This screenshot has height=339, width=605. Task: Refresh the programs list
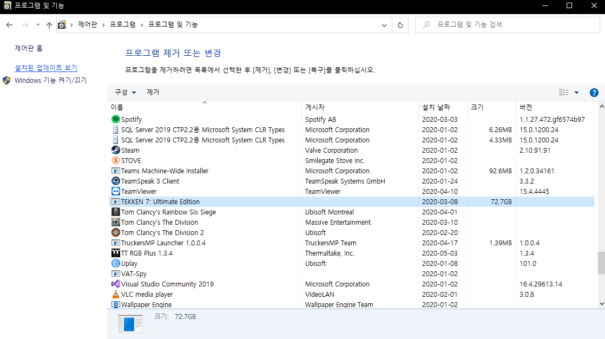tap(400, 25)
